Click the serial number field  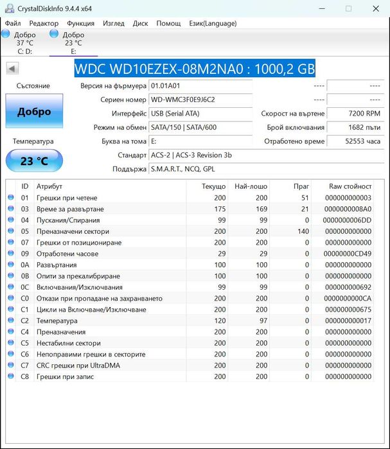(200, 100)
